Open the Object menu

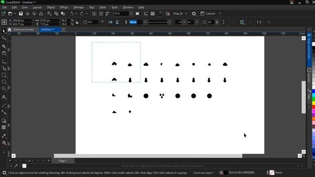point(51,7)
